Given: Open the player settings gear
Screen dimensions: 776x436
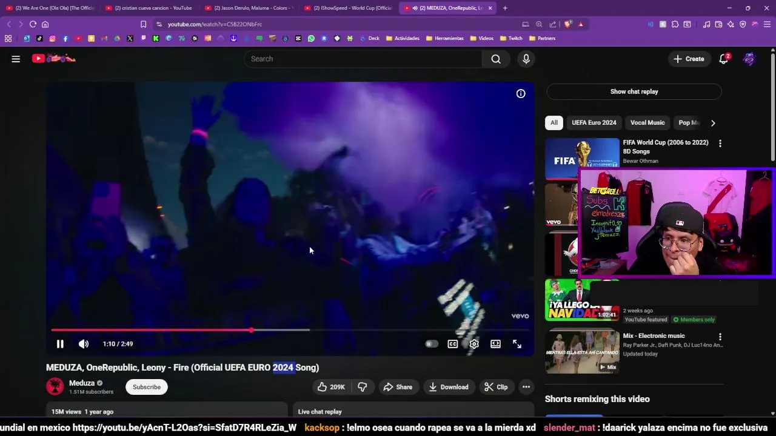Looking at the screenshot, I should (474, 344).
